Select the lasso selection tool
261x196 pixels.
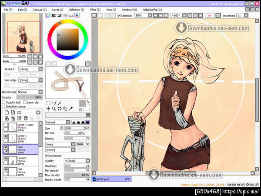pos(54,103)
